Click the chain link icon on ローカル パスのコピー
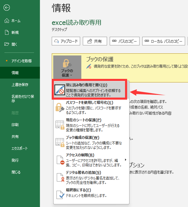The image size is (188, 207). click(x=147, y=41)
